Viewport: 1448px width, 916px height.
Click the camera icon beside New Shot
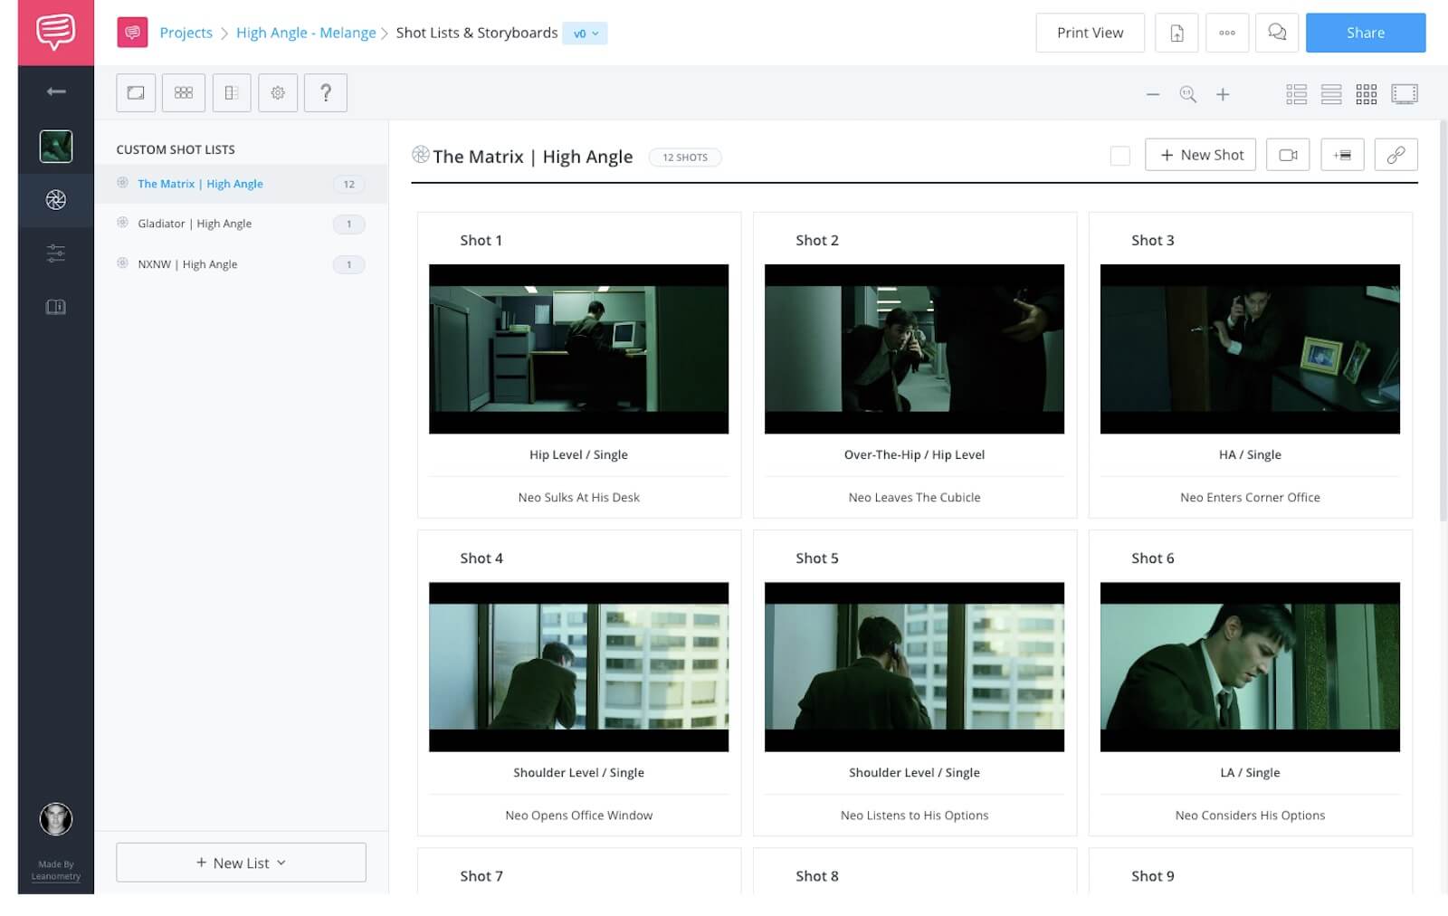click(1287, 154)
